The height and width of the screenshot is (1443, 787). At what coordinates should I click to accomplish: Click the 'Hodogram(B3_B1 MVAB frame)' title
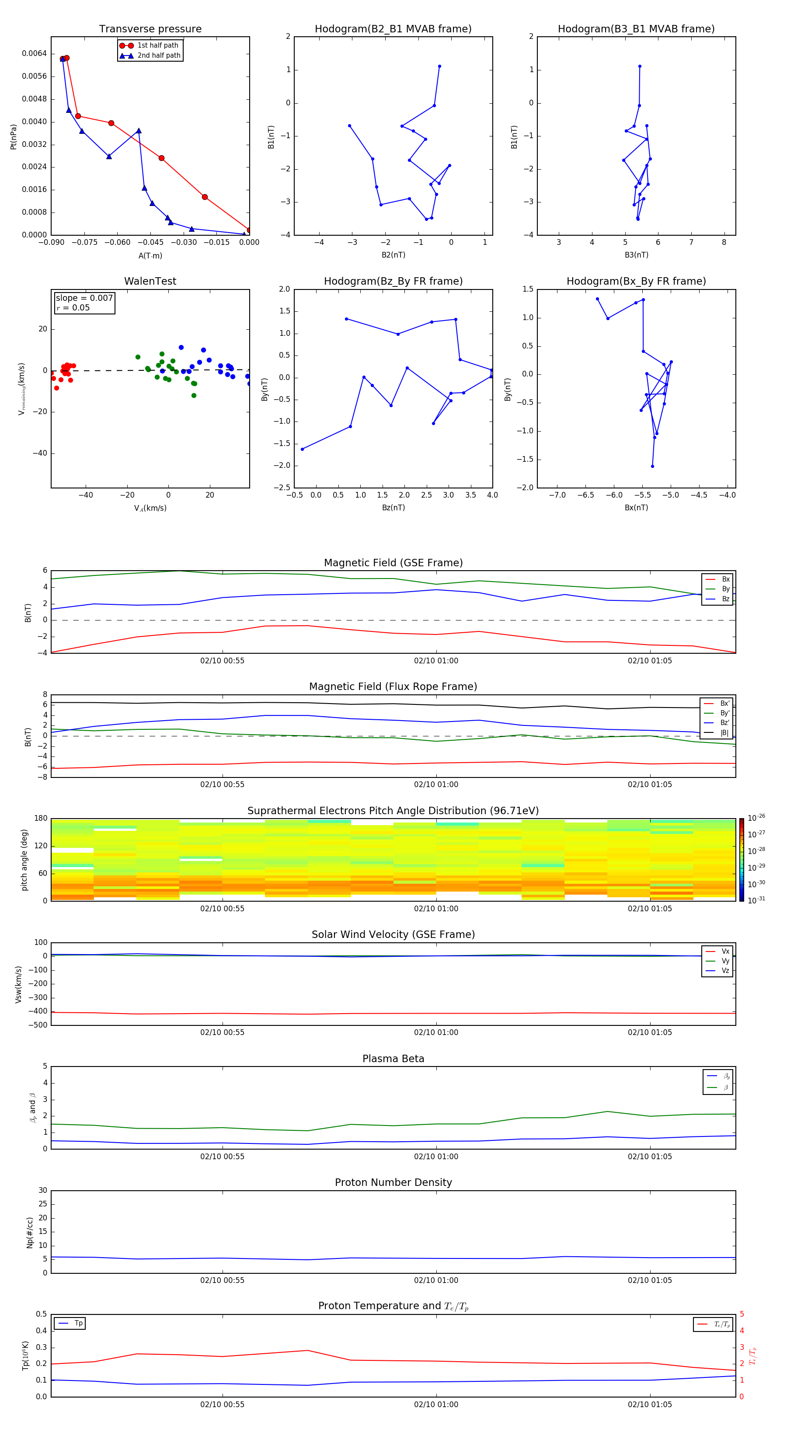coord(636,29)
